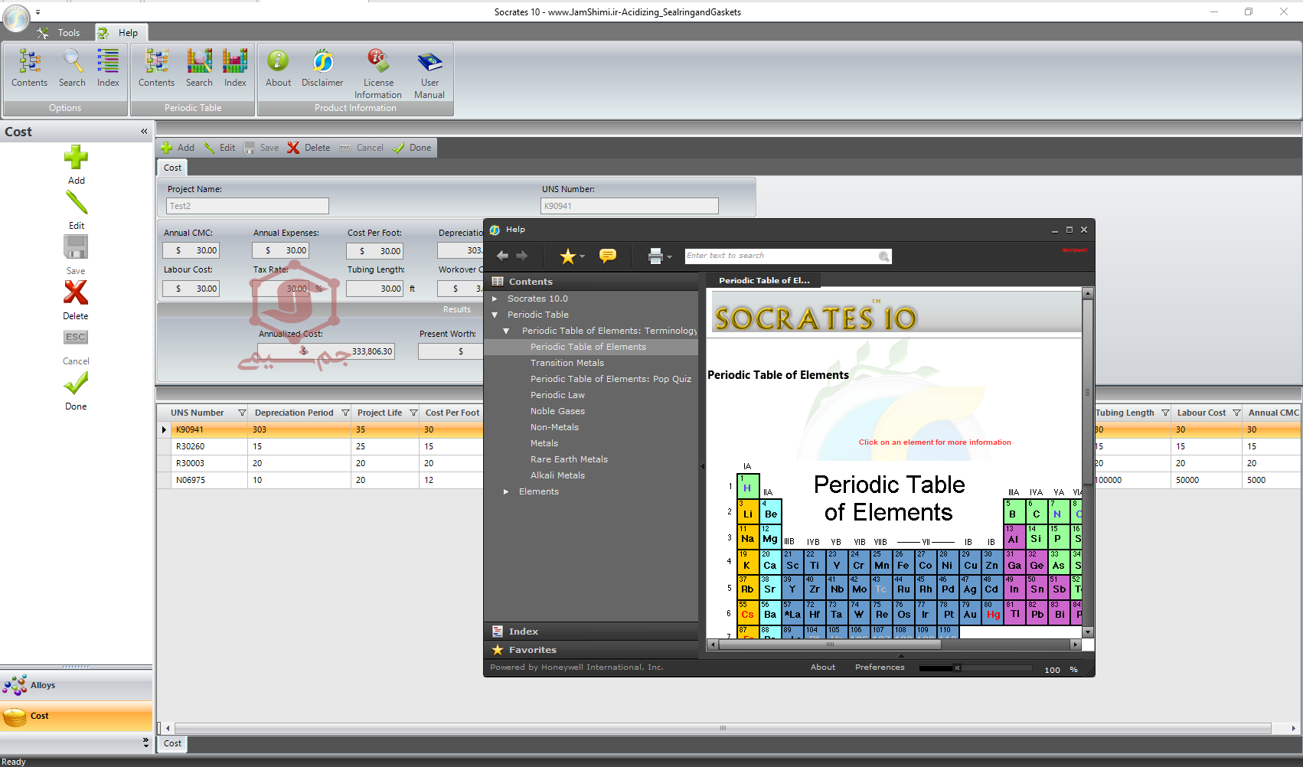Click the Project Name field
Viewport: 1303px width, 767px height.
tap(247, 206)
